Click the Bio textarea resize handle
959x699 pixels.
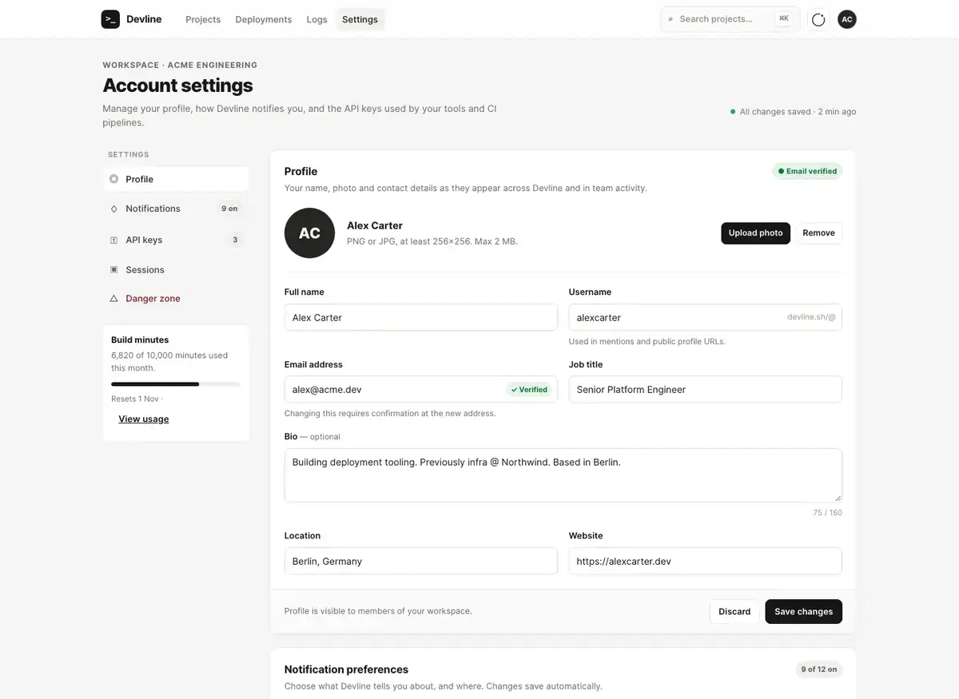click(838, 498)
